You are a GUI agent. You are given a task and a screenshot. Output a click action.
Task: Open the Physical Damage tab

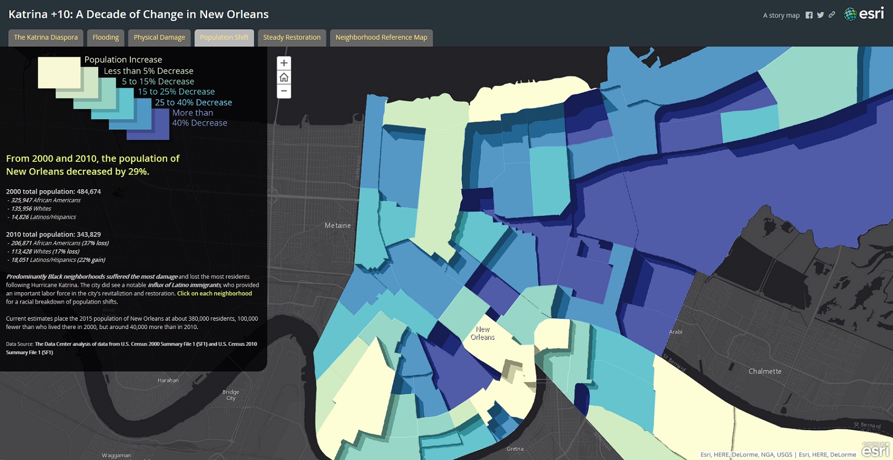tap(159, 37)
